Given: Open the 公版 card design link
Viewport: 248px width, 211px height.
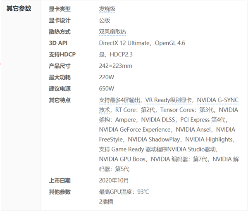Looking at the screenshot, I should 104,20.
